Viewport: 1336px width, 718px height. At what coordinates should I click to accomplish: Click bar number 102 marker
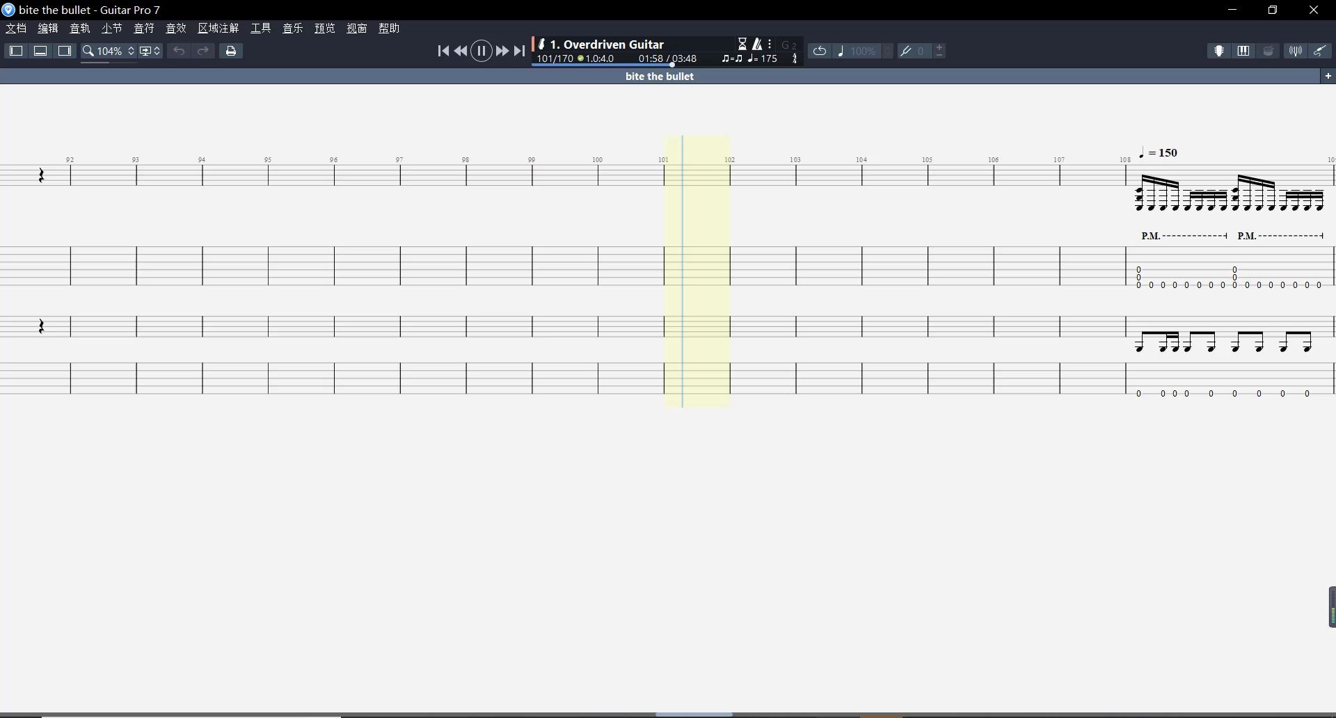tap(729, 160)
